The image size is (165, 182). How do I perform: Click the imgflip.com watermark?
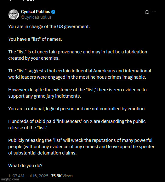(x=9, y=179)
